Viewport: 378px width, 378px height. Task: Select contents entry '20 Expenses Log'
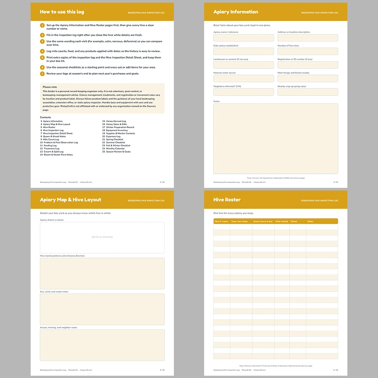[x=111, y=136]
